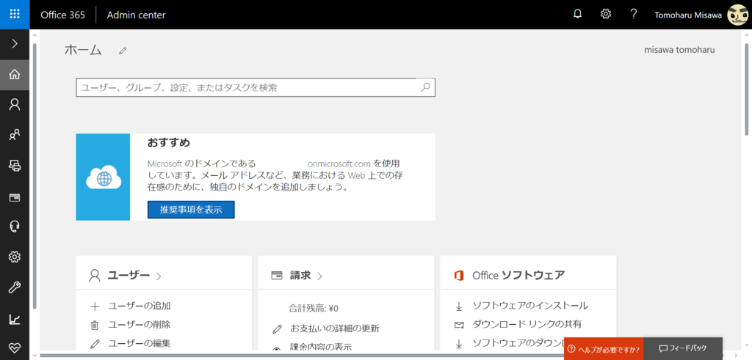Click the search magnifier icon

pyautogui.click(x=425, y=87)
